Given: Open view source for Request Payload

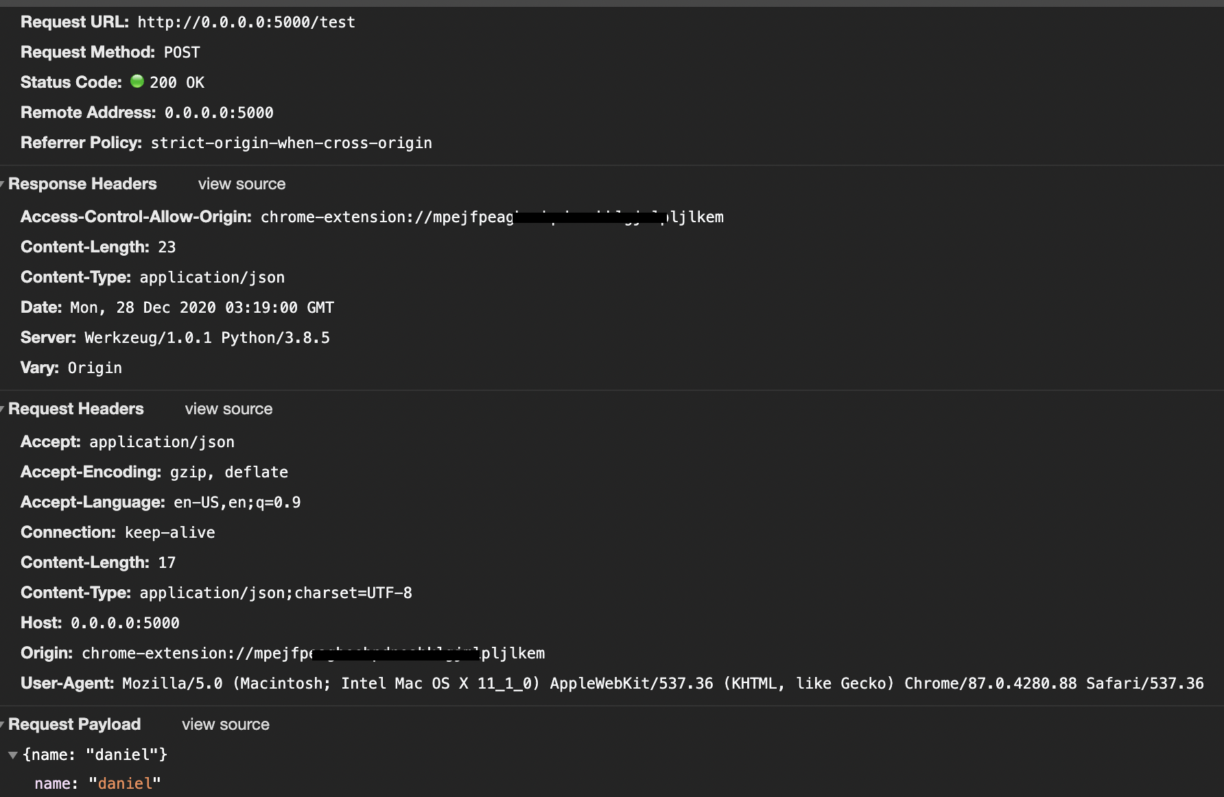Looking at the screenshot, I should 225,724.
